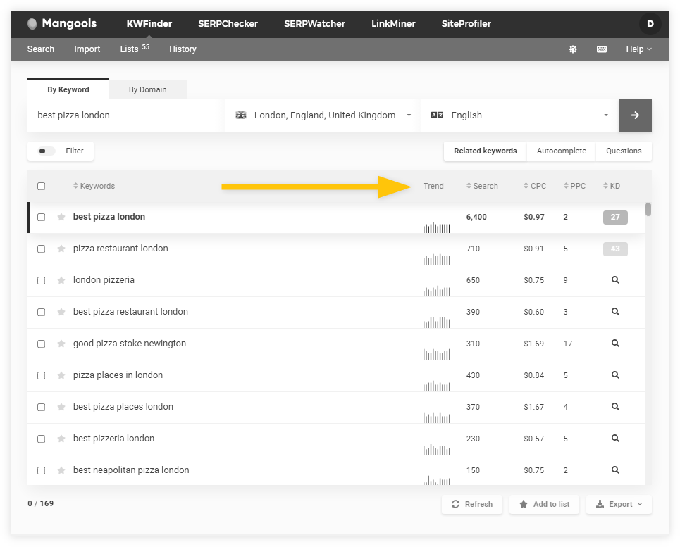This screenshot has width=680, height=547.
Task: Check the box for 'best pizza london'
Action: pyautogui.click(x=42, y=217)
